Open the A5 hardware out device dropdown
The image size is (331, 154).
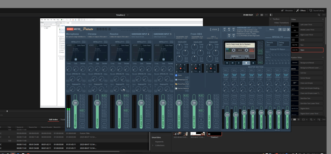pos(234,35)
